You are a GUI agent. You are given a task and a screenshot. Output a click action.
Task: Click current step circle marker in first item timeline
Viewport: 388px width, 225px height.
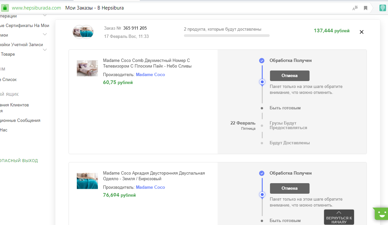click(x=262, y=82)
